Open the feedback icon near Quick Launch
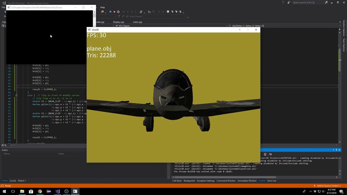Screen dimensions: 347x195 click(x=289, y=2)
